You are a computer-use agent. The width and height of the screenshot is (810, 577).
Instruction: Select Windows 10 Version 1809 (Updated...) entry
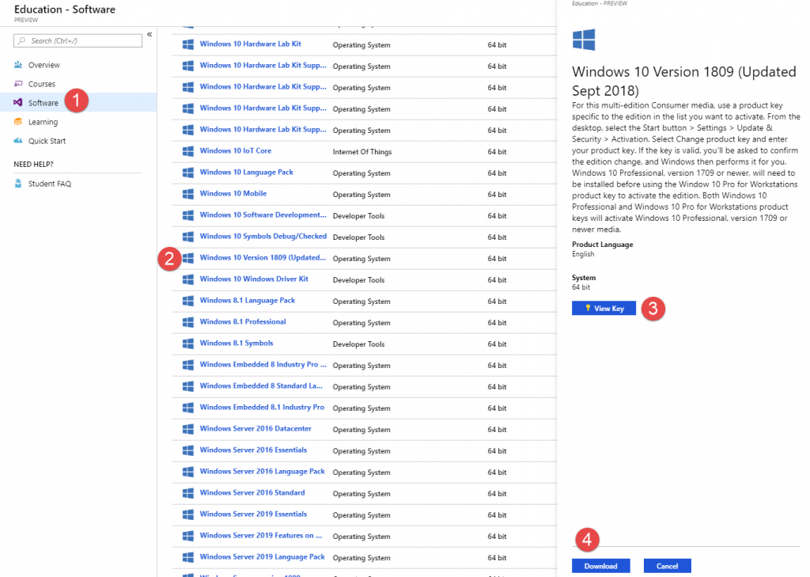[x=263, y=257]
